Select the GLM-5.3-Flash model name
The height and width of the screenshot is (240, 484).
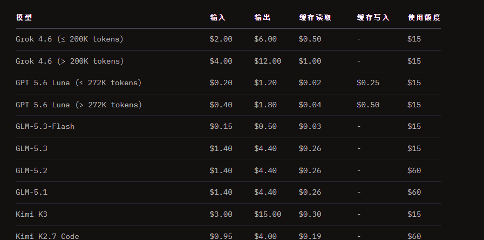pyautogui.click(x=45, y=127)
